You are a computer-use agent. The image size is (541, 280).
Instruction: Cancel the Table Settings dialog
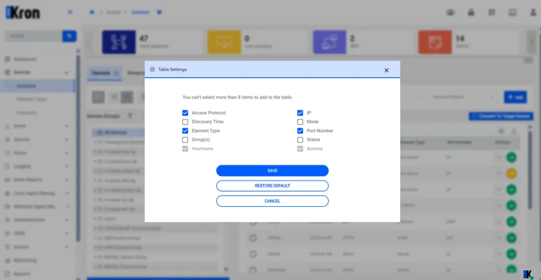click(x=273, y=201)
